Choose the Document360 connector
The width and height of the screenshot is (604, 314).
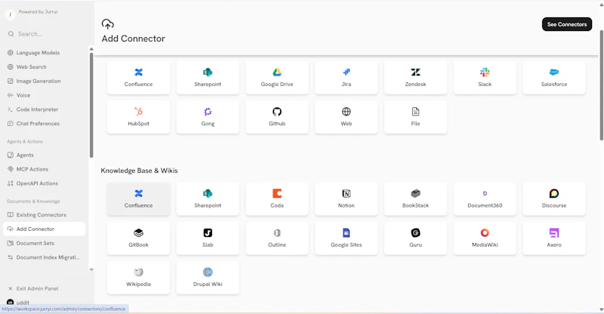click(x=485, y=199)
